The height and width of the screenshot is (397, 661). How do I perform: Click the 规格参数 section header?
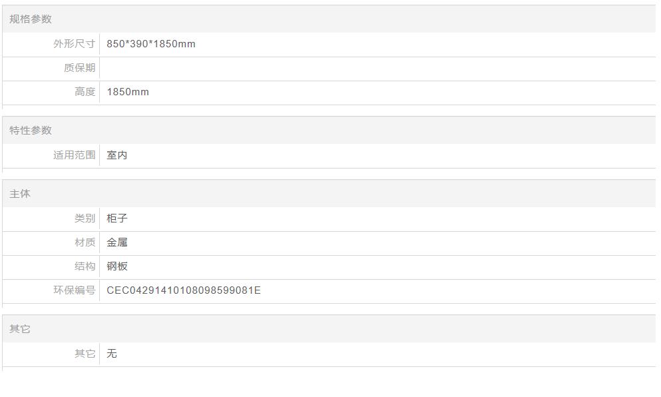point(31,19)
